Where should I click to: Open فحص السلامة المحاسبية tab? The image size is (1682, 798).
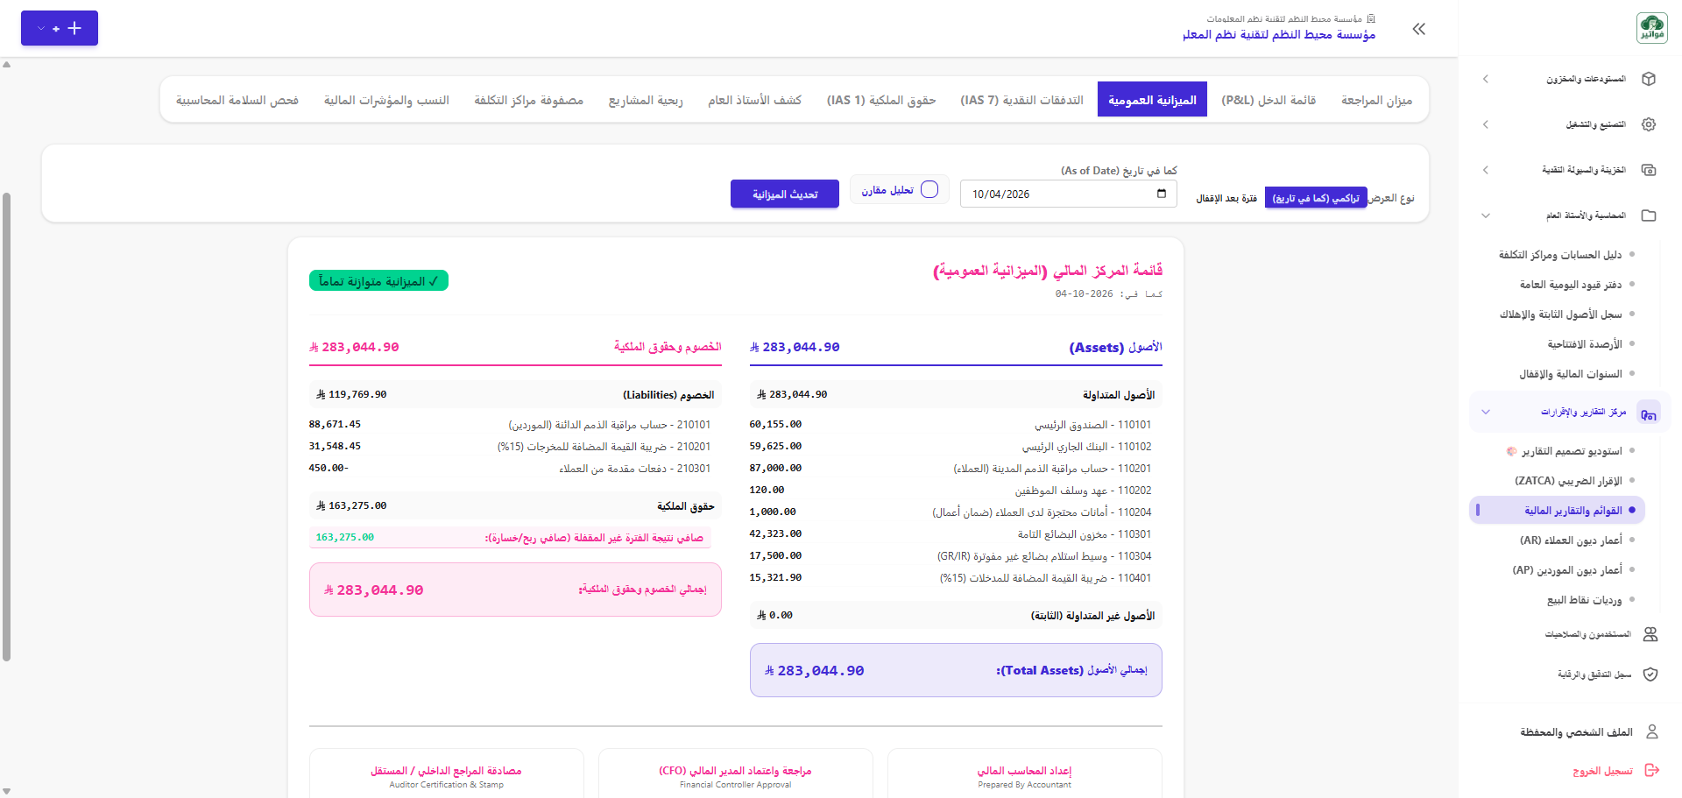(x=237, y=100)
